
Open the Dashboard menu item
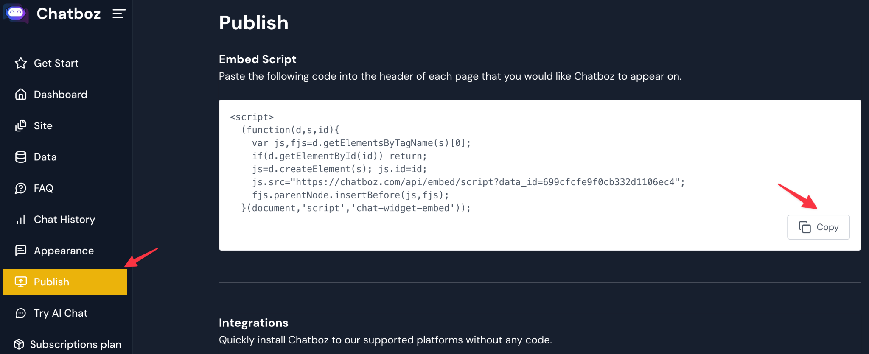60,95
